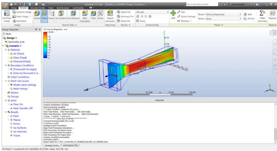Viewport: 277px width, 151px height.
Task: Open the 100 Last iteration dropdown
Action: [x=152, y=12]
